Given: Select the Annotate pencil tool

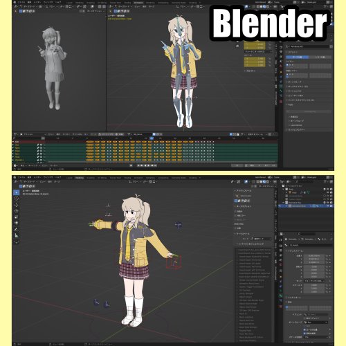Looking at the screenshot, I should click(17, 229).
